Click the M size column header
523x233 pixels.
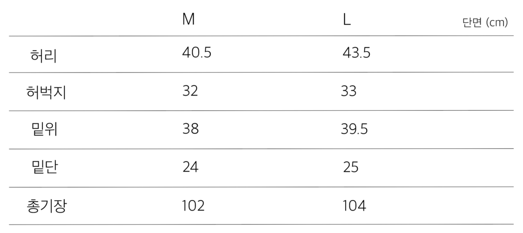(x=188, y=20)
